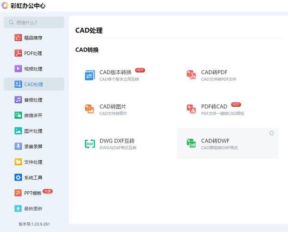Toggle favorite star on CAD转DWF card
This screenshot has width=288, height=232.
coord(272,133)
